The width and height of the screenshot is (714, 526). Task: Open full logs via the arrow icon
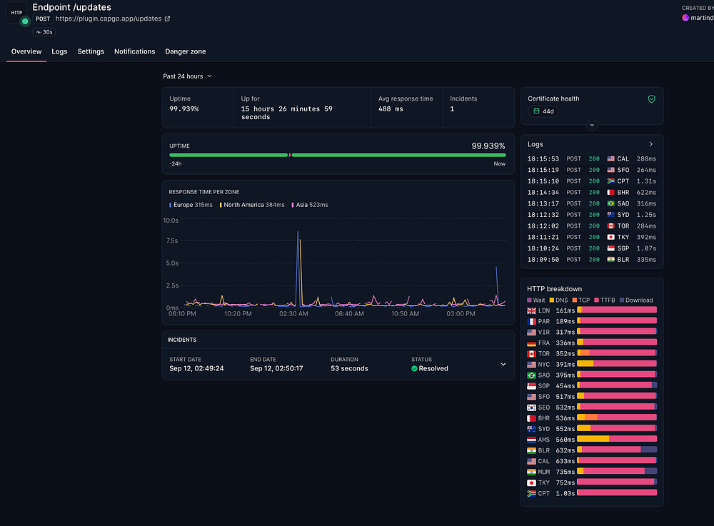[650, 144]
